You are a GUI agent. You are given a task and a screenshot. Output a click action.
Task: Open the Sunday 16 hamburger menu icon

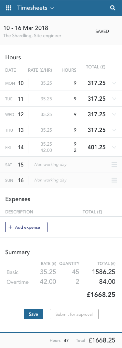pos(114,180)
